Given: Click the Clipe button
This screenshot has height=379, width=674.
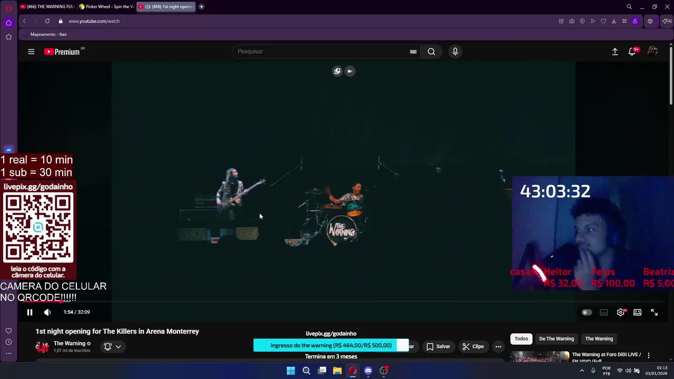Looking at the screenshot, I should pos(473,346).
